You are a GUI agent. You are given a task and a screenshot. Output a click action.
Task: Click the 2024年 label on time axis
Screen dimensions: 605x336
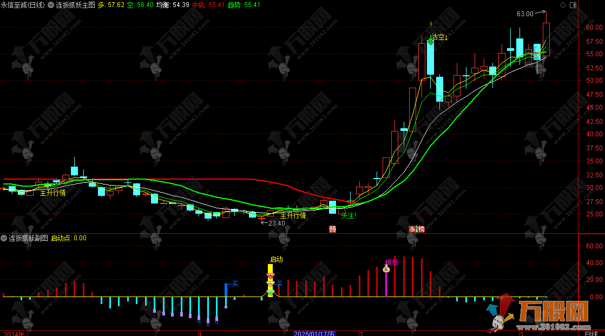click(x=14, y=333)
